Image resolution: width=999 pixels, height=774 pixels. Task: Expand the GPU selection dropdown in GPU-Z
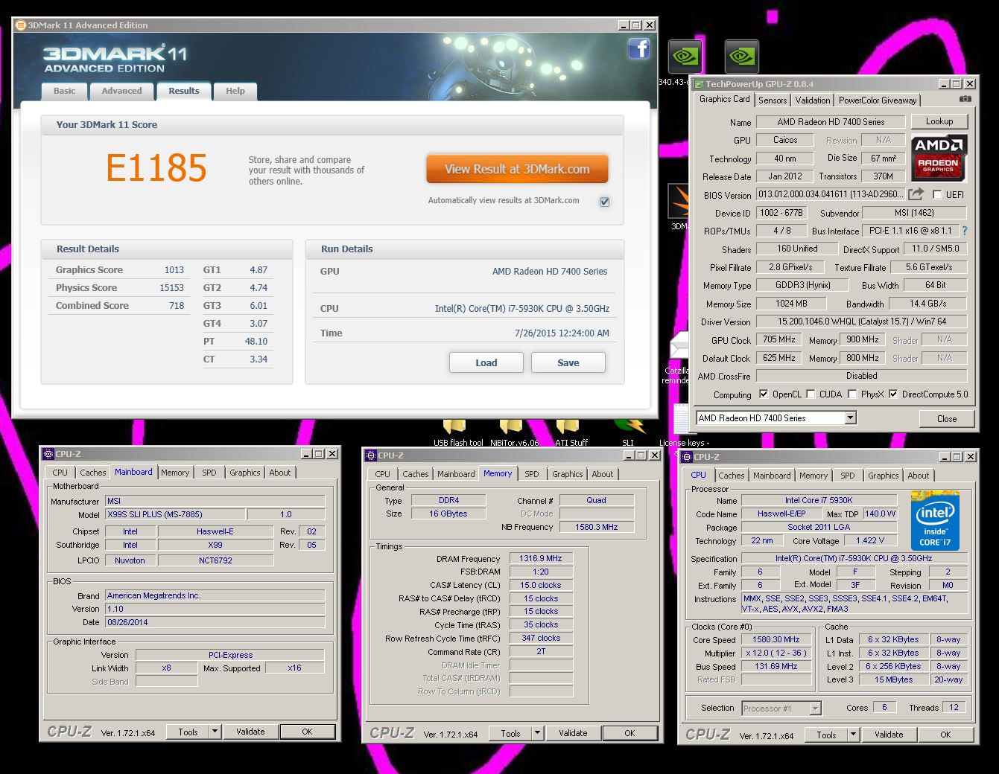pos(850,418)
